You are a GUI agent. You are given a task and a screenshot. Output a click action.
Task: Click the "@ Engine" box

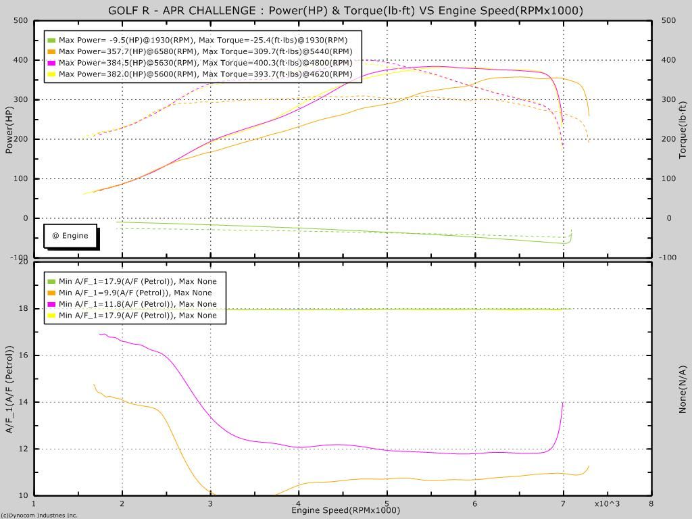pyautogui.click(x=70, y=236)
